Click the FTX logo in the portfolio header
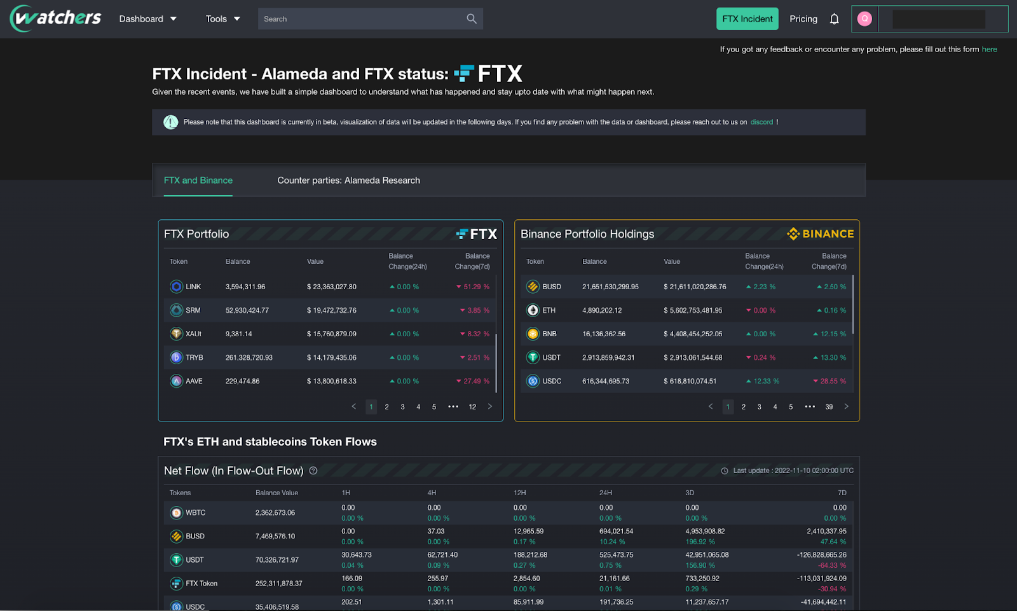 pyautogui.click(x=477, y=234)
